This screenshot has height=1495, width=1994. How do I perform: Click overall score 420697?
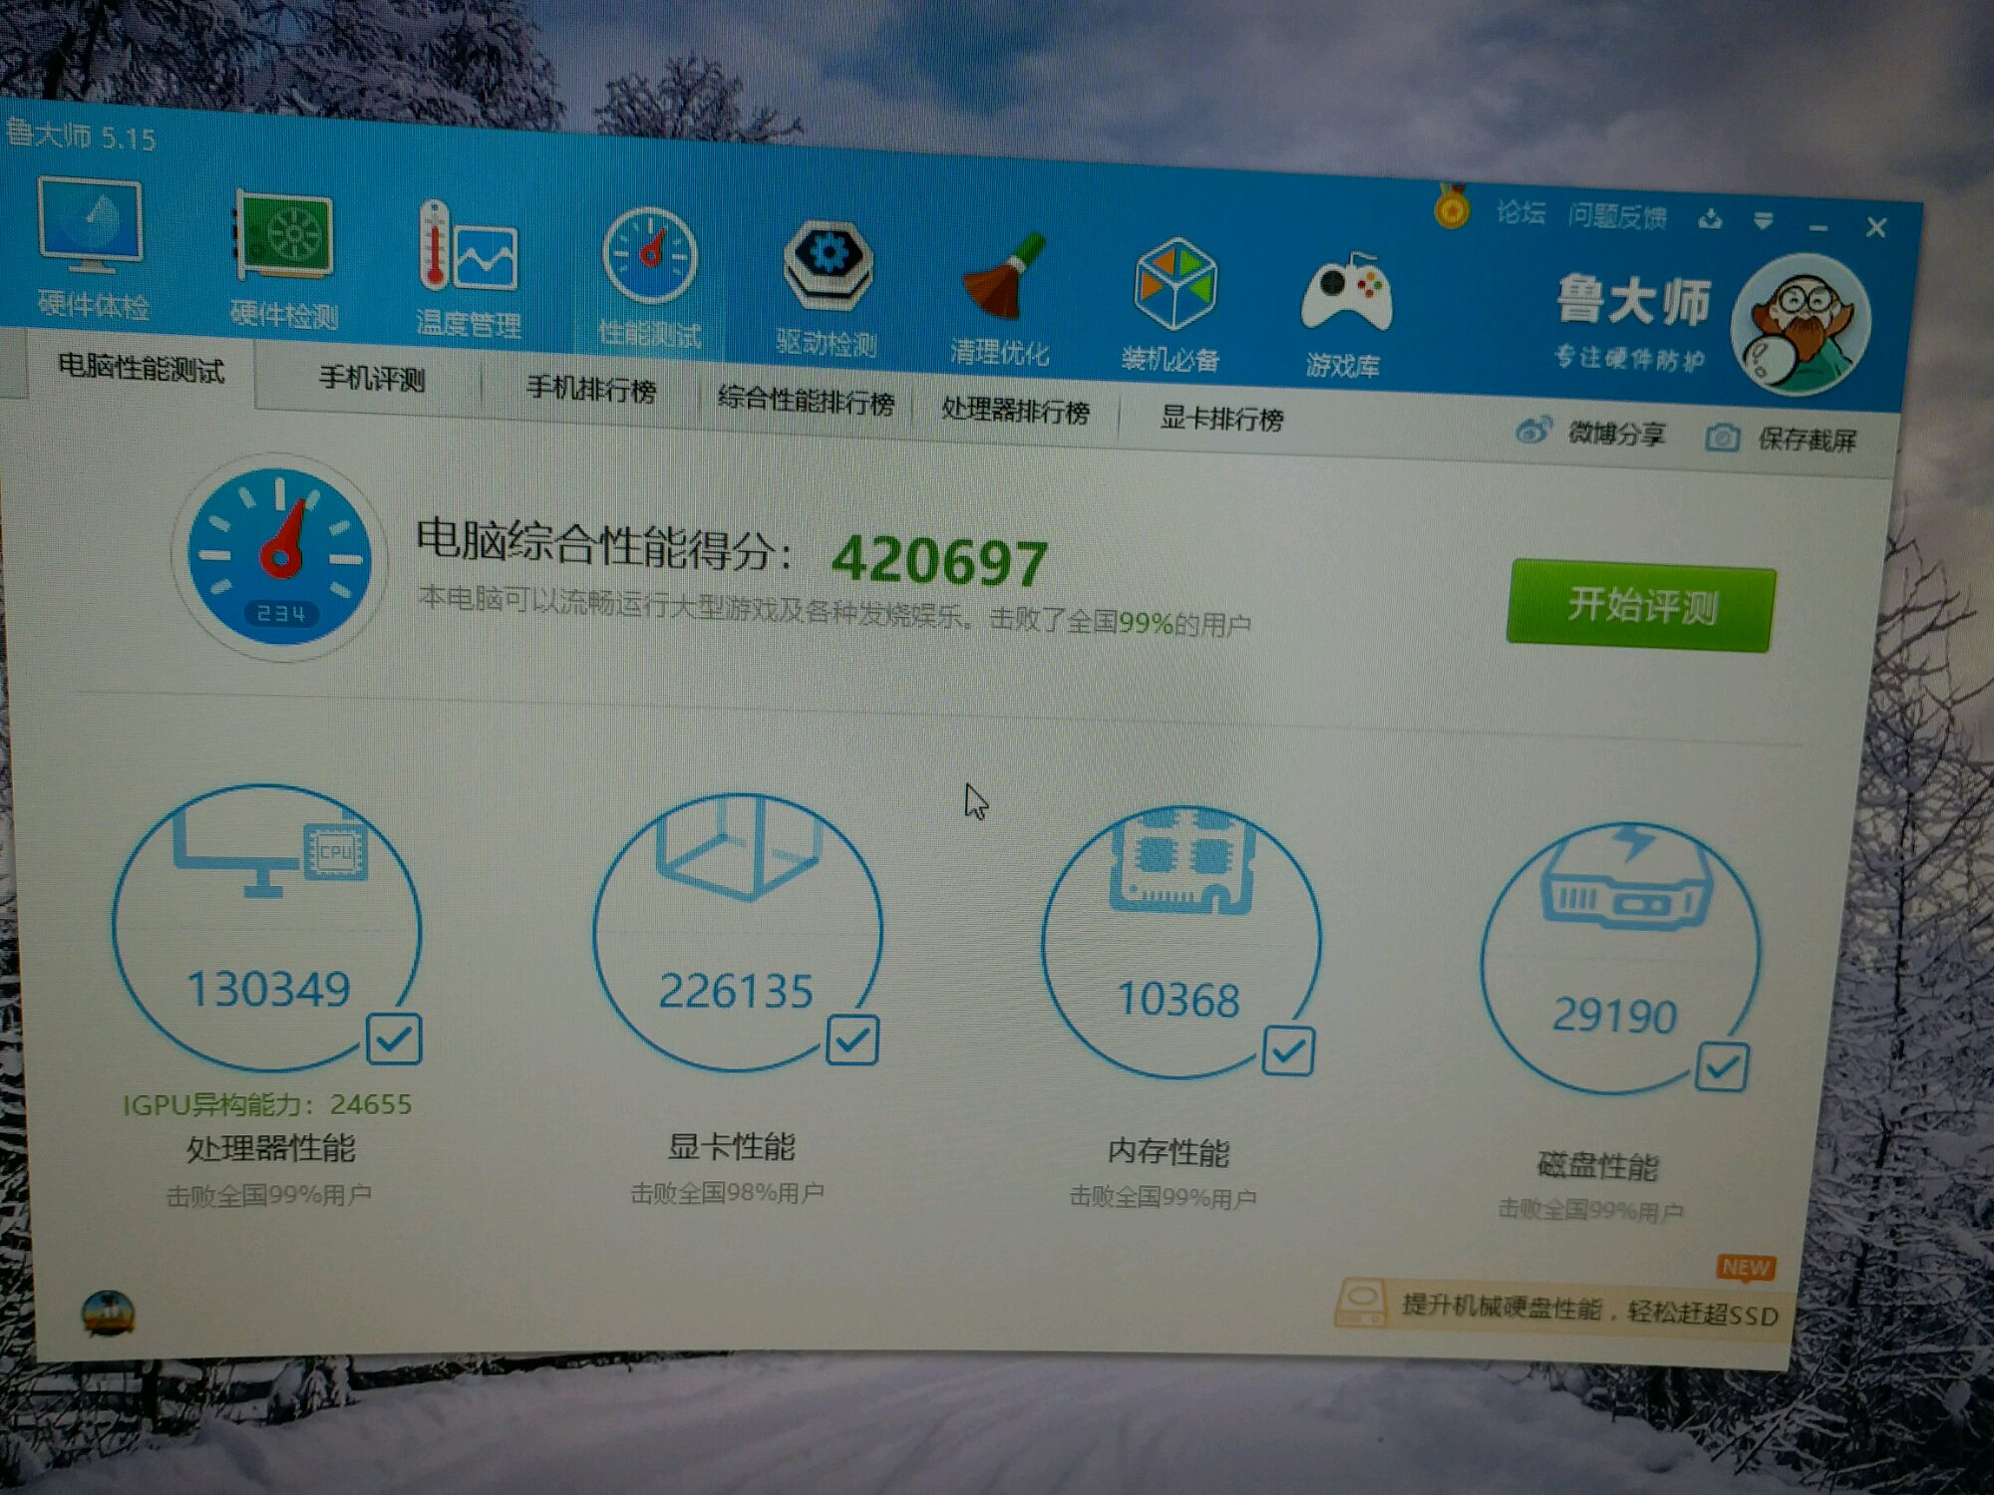pyautogui.click(x=939, y=561)
